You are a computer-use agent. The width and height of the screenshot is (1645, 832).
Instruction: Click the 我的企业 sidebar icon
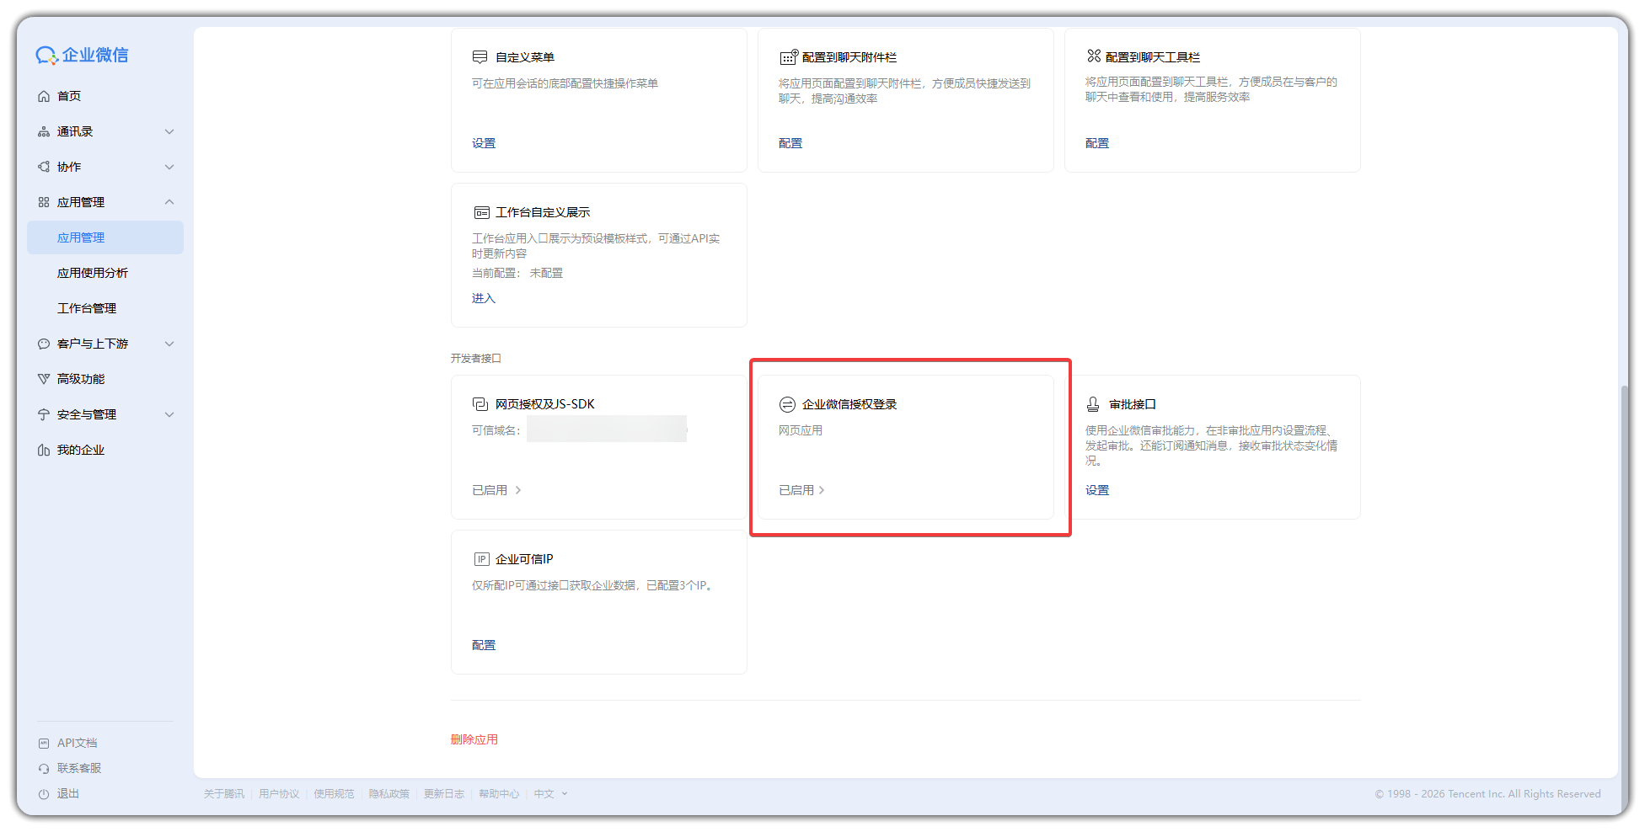tap(44, 449)
